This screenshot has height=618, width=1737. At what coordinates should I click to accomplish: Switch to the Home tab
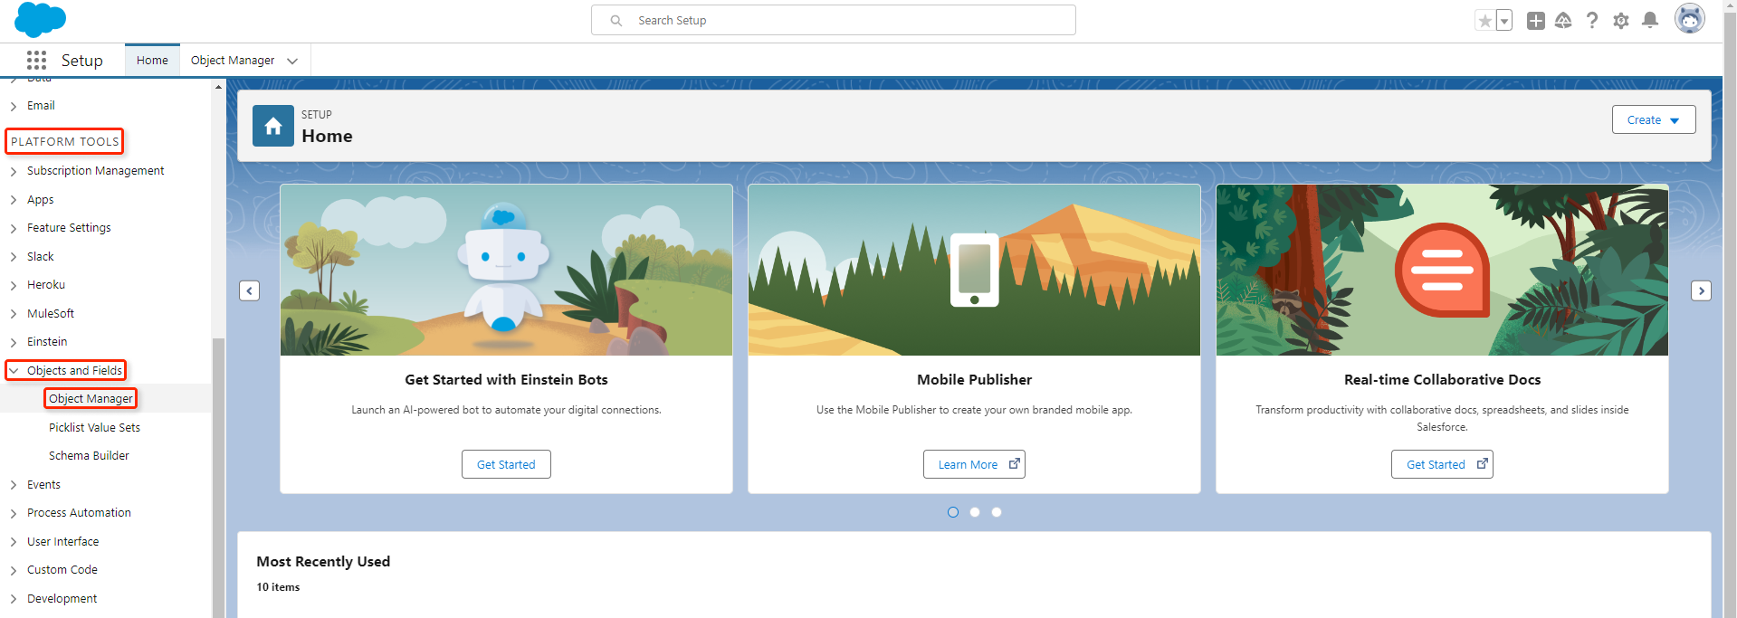(x=152, y=60)
